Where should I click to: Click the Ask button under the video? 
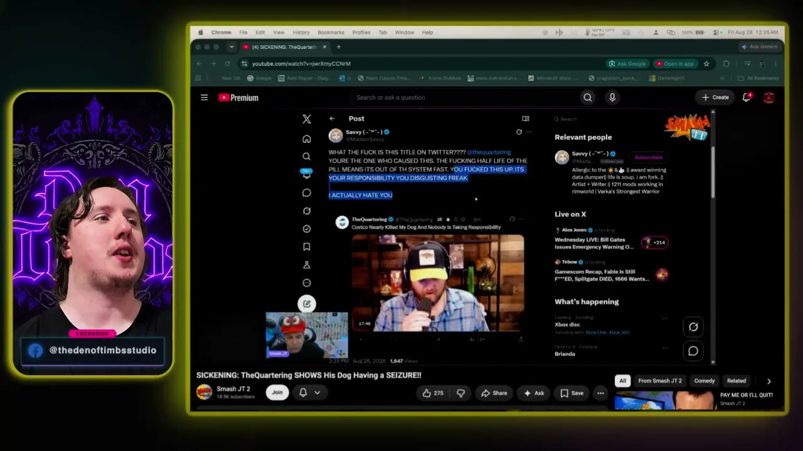coord(534,393)
